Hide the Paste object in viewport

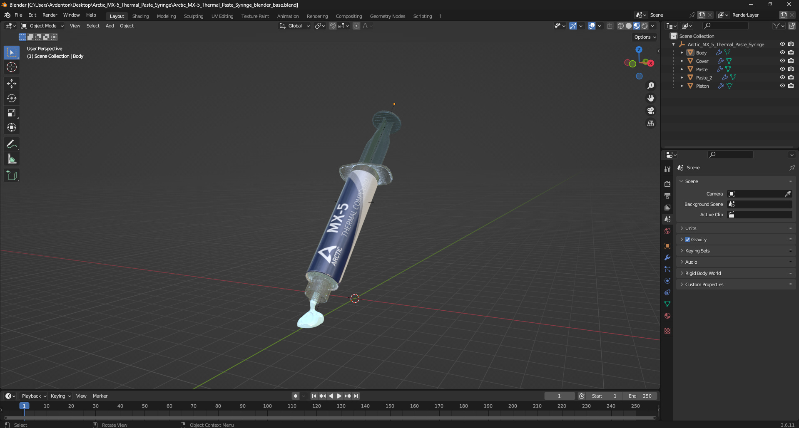(x=782, y=69)
